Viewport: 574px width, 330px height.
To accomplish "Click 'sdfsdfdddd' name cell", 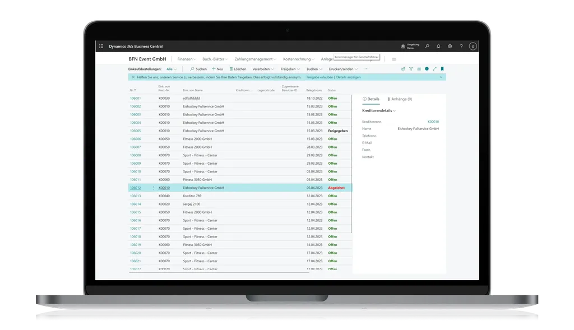I will coord(192,99).
